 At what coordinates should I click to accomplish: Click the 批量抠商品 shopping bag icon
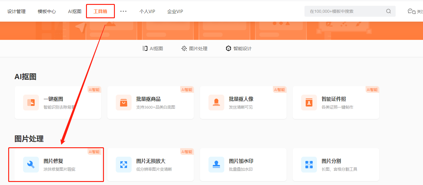(x=124, y=103)
